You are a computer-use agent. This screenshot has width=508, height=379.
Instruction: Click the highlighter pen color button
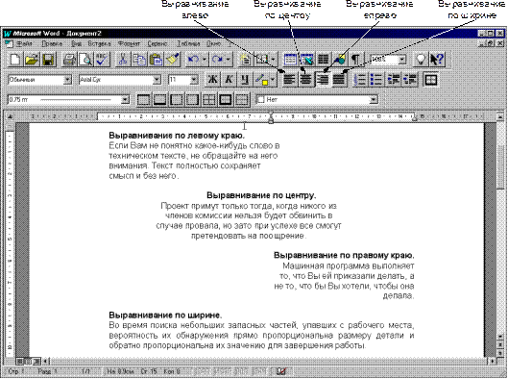[x=262, y=80]
